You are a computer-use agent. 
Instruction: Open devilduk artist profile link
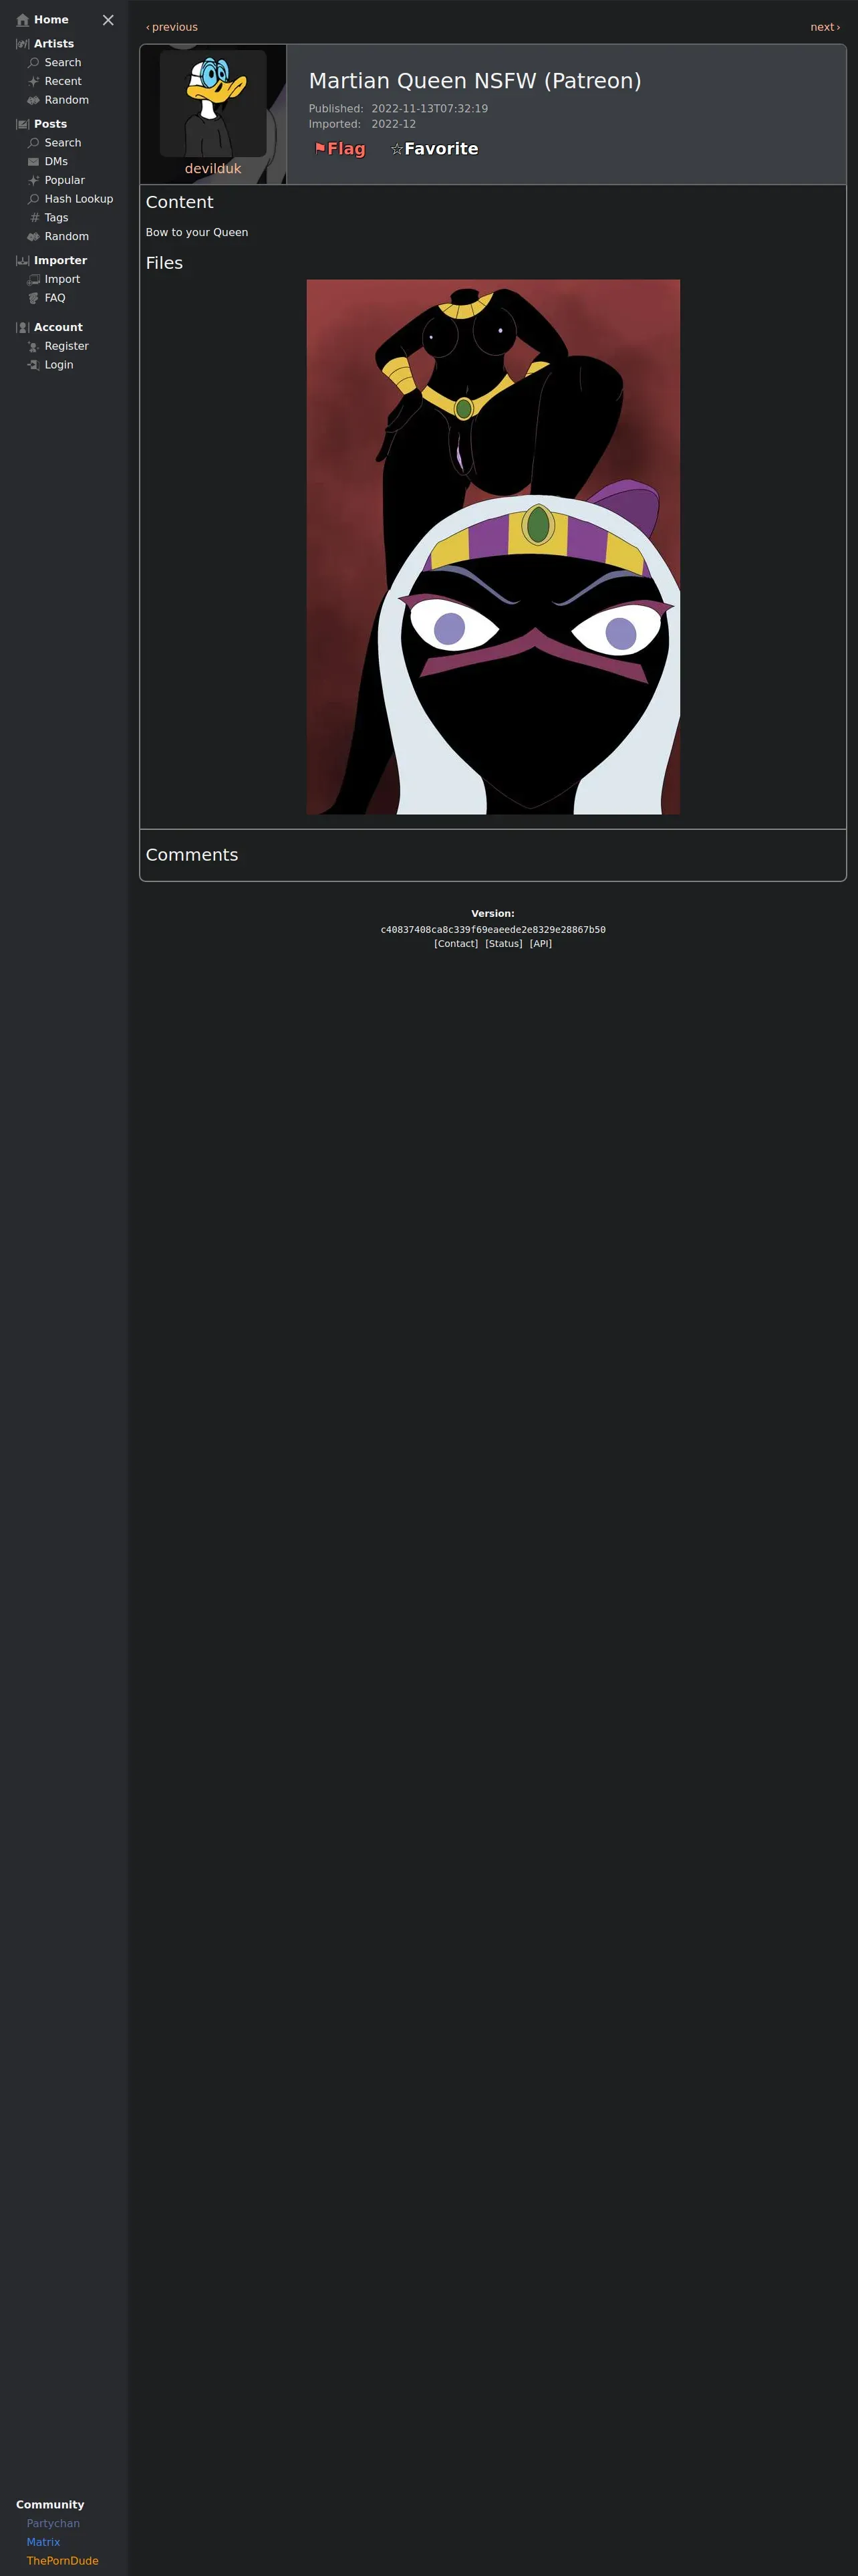click(x=212, y=169)
